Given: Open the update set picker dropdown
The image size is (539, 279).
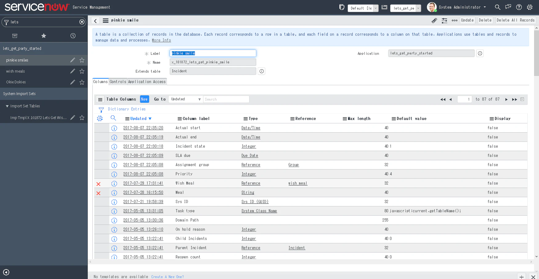Looking at the screenshot, I should 363,8.
